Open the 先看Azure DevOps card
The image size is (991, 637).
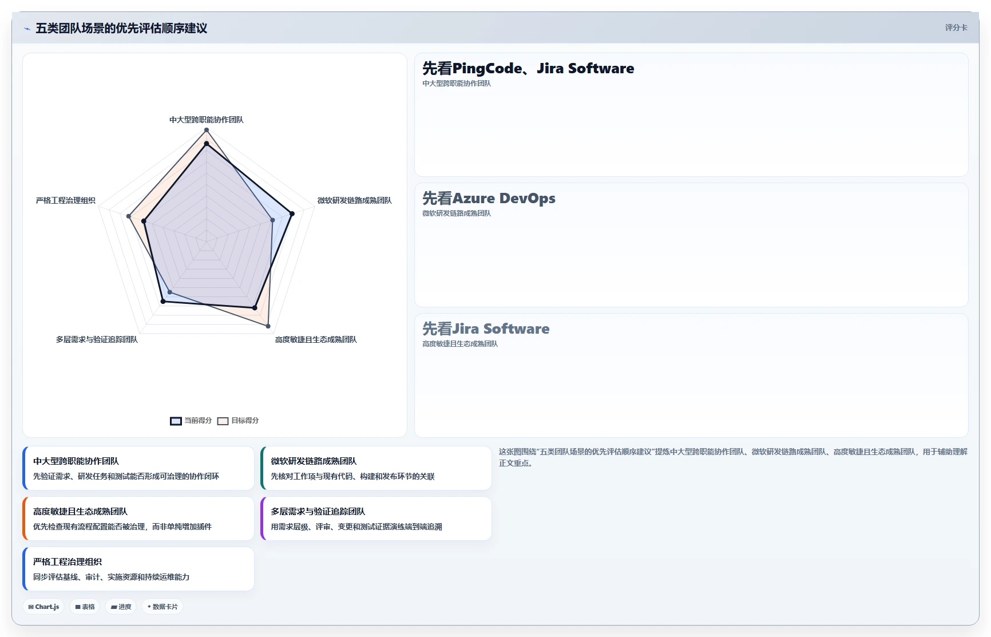(691, 245)
